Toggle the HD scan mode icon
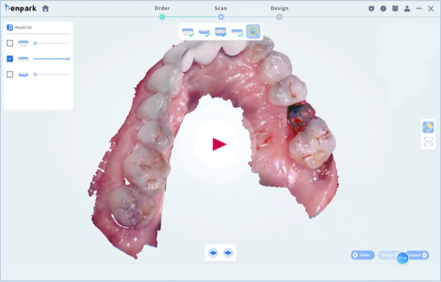 tap(428, 142)
